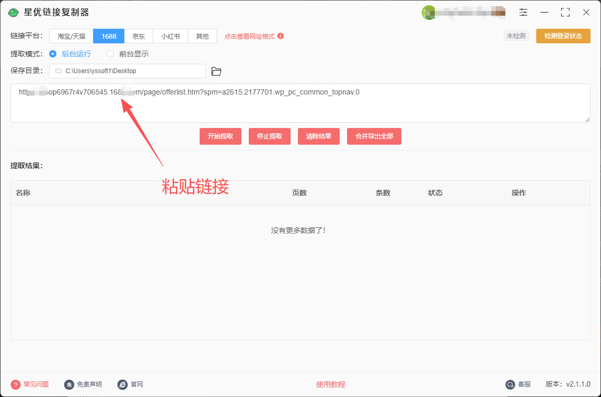The height and width of the screenshot is (397, 601).
Task: Click the customer service headset icon
Action: click(510, 384)
